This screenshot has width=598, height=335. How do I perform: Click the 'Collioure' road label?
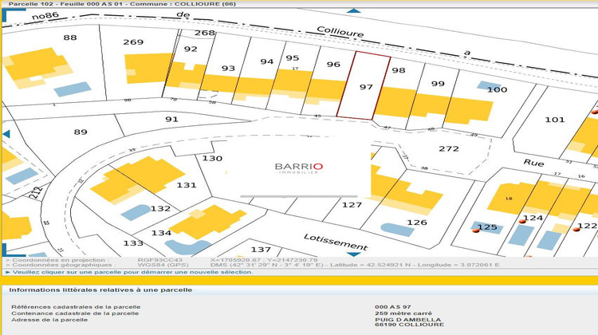pyautogui.click(x=340, y=32)
